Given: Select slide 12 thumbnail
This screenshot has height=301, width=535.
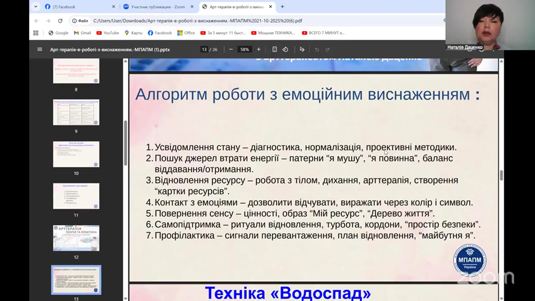Looking at the screenshot, I should pos(76,238).
